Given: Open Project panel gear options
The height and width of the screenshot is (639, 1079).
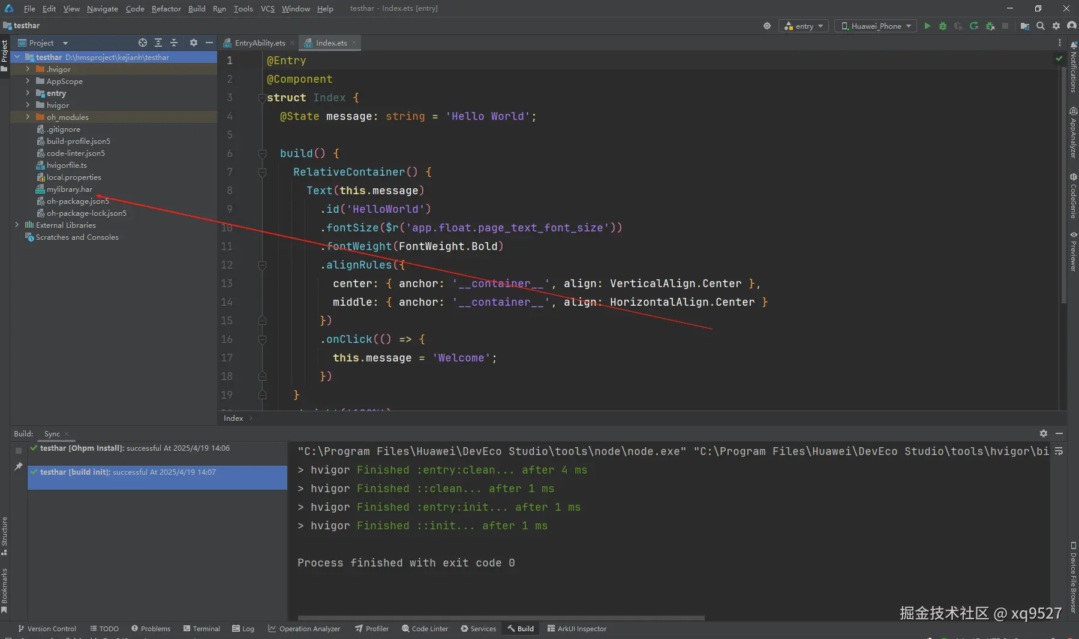Looking at the screenshot, I should 193,43.
